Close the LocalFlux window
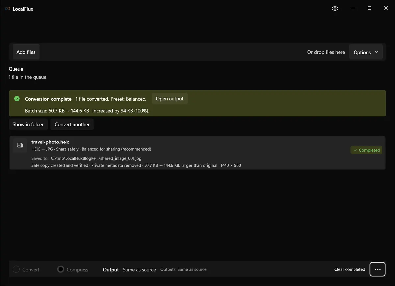This screenshot has width=395, height=286. 386,8
